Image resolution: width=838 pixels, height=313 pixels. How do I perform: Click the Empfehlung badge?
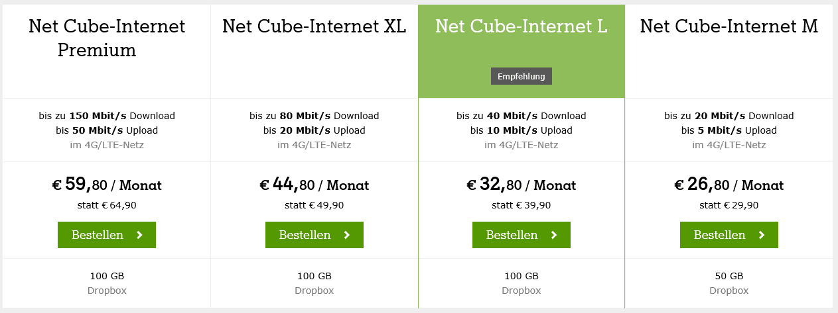(521, 76)
